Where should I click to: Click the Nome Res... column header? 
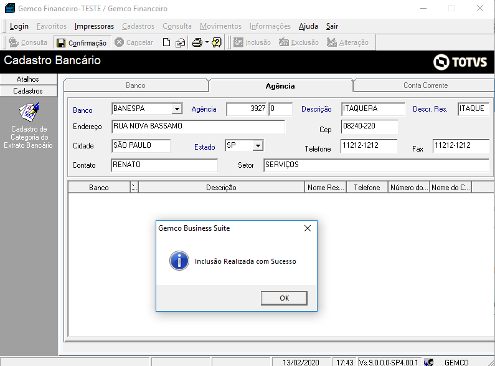326,188
